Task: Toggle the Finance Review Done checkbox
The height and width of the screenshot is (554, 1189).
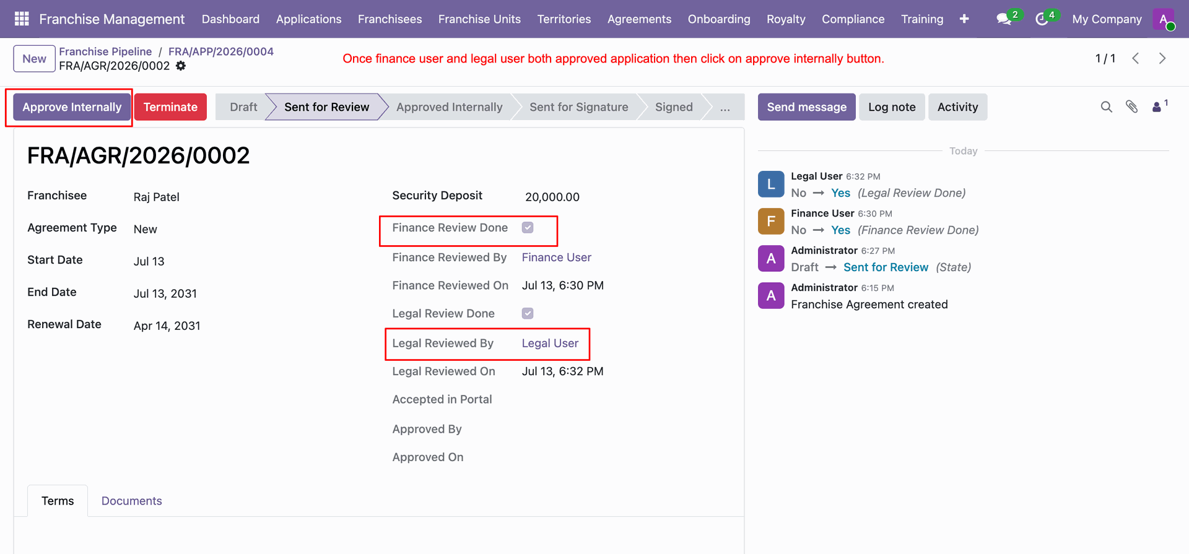Action: click(x=528, y=228)
